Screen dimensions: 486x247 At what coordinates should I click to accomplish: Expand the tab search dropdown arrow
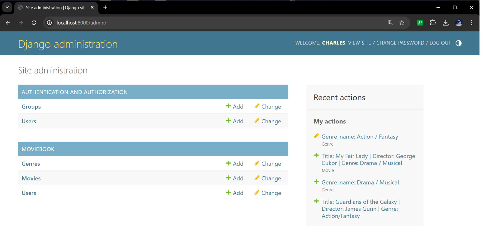click(7, 7)
